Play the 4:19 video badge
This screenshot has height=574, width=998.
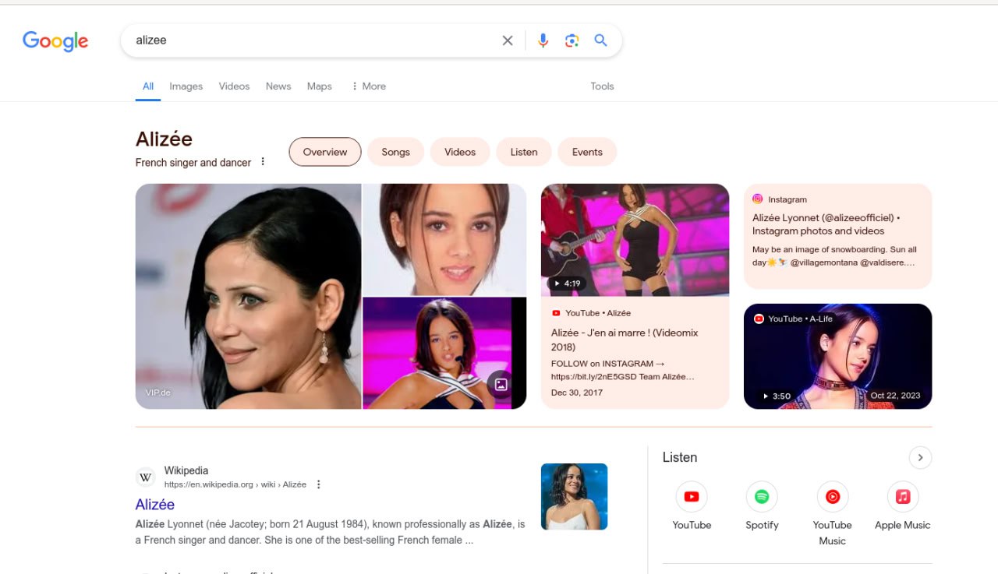[x=567, y=283]
